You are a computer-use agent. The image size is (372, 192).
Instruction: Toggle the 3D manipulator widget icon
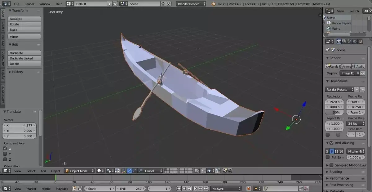point(124,171)
